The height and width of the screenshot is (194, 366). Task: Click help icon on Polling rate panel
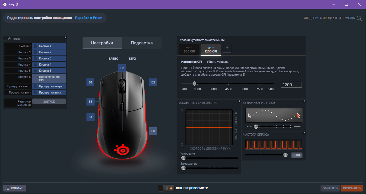(304, 133)
